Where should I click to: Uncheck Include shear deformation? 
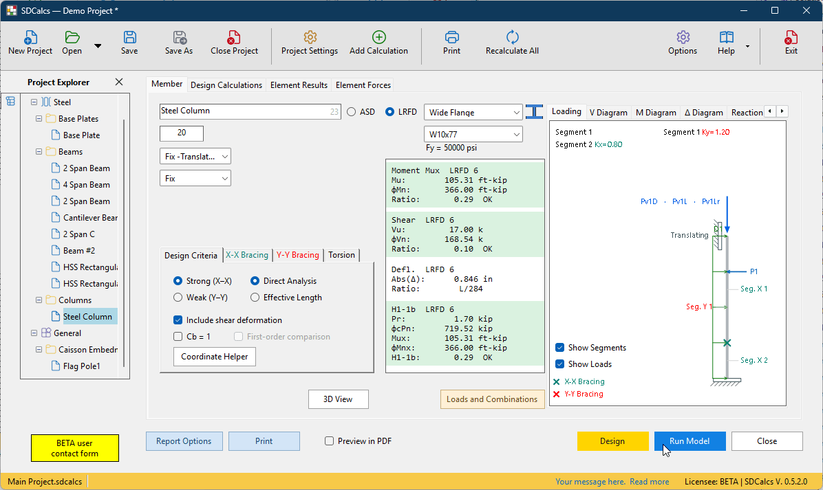pyautogui.click(x=178, y=320)
